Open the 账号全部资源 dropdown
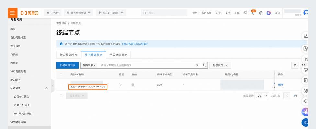This screenshot has width=316, height=129. click(78, 13)
